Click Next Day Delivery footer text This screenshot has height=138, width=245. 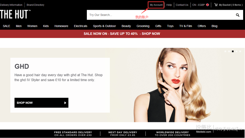coord(123,134)
